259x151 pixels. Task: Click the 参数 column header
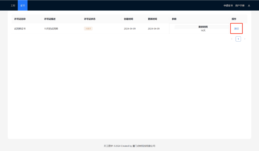click(174, 19)
